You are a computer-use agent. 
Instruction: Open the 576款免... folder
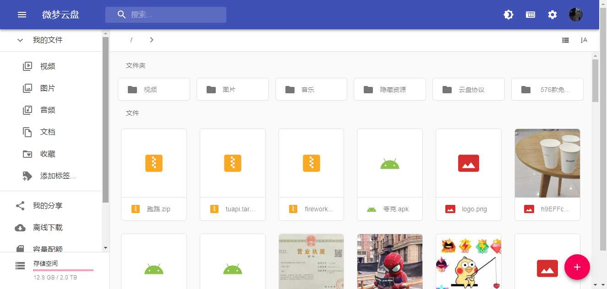[547, 89]
